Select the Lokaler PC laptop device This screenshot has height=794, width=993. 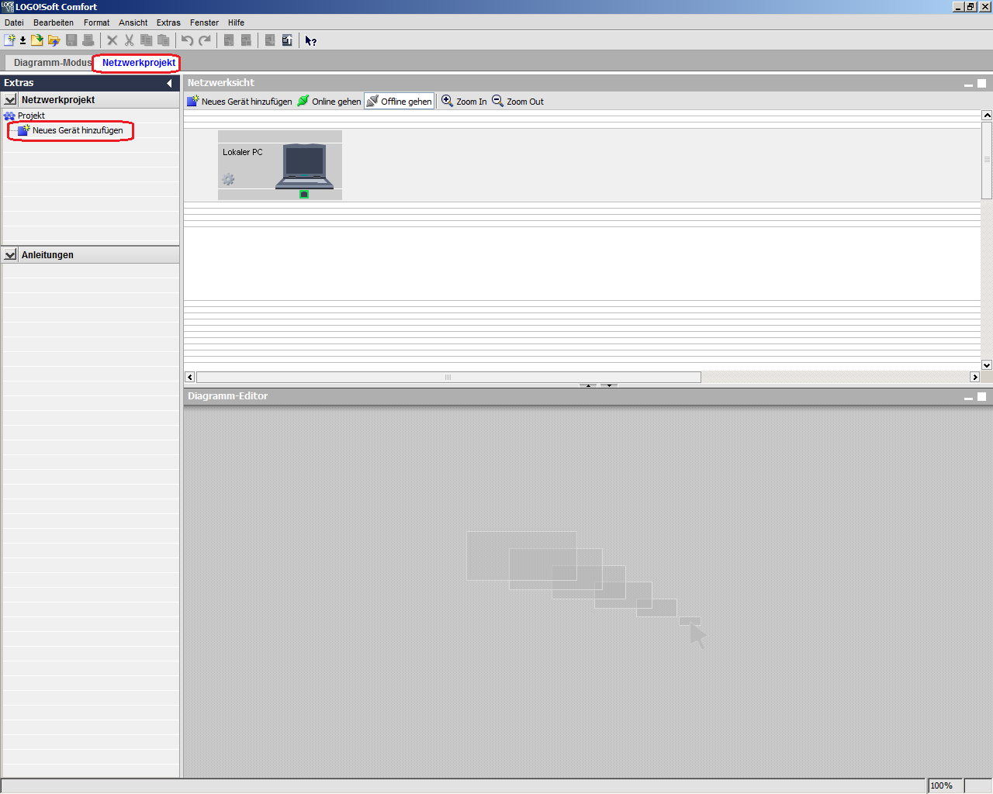click(304, 166)
